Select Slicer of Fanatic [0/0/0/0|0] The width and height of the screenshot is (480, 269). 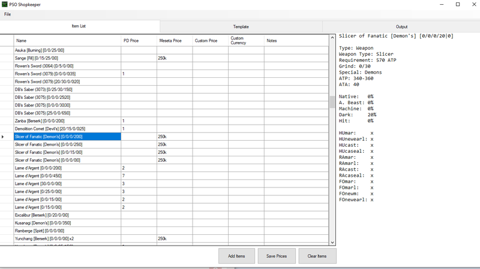67,160
